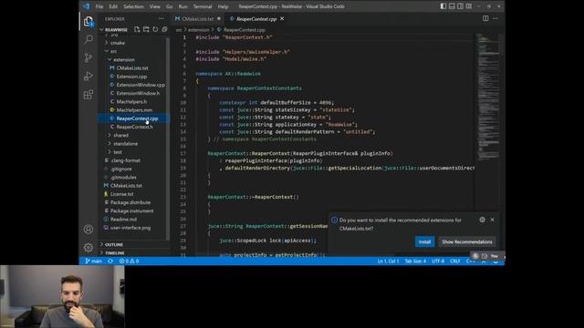The height and width of the screenshot is (328, 584).
Task: Close the ReaperContext.cpp tab
Action: click(282, 18)
